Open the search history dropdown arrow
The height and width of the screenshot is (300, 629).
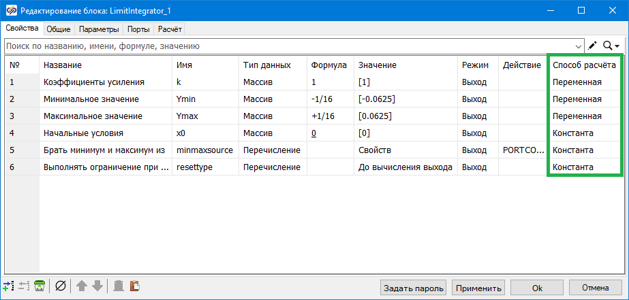point(579,46)
